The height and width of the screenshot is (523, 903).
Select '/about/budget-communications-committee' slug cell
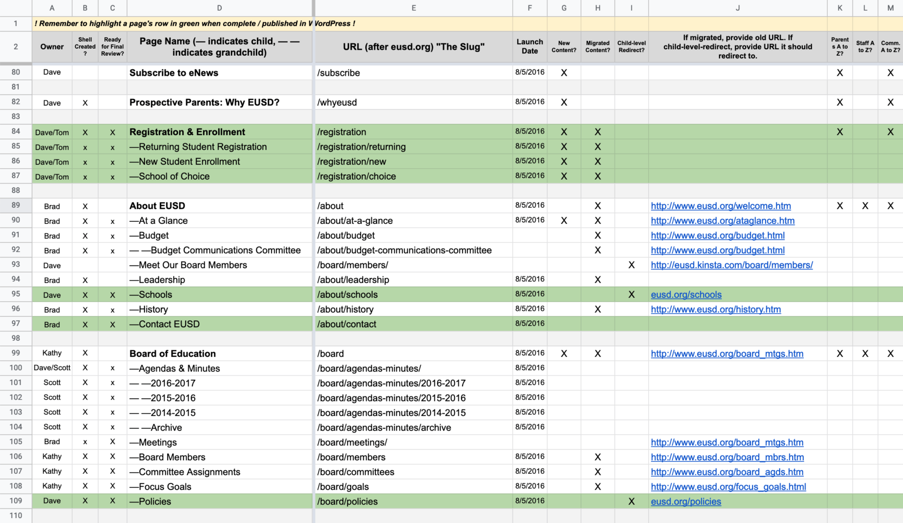[x=414, y=250]
